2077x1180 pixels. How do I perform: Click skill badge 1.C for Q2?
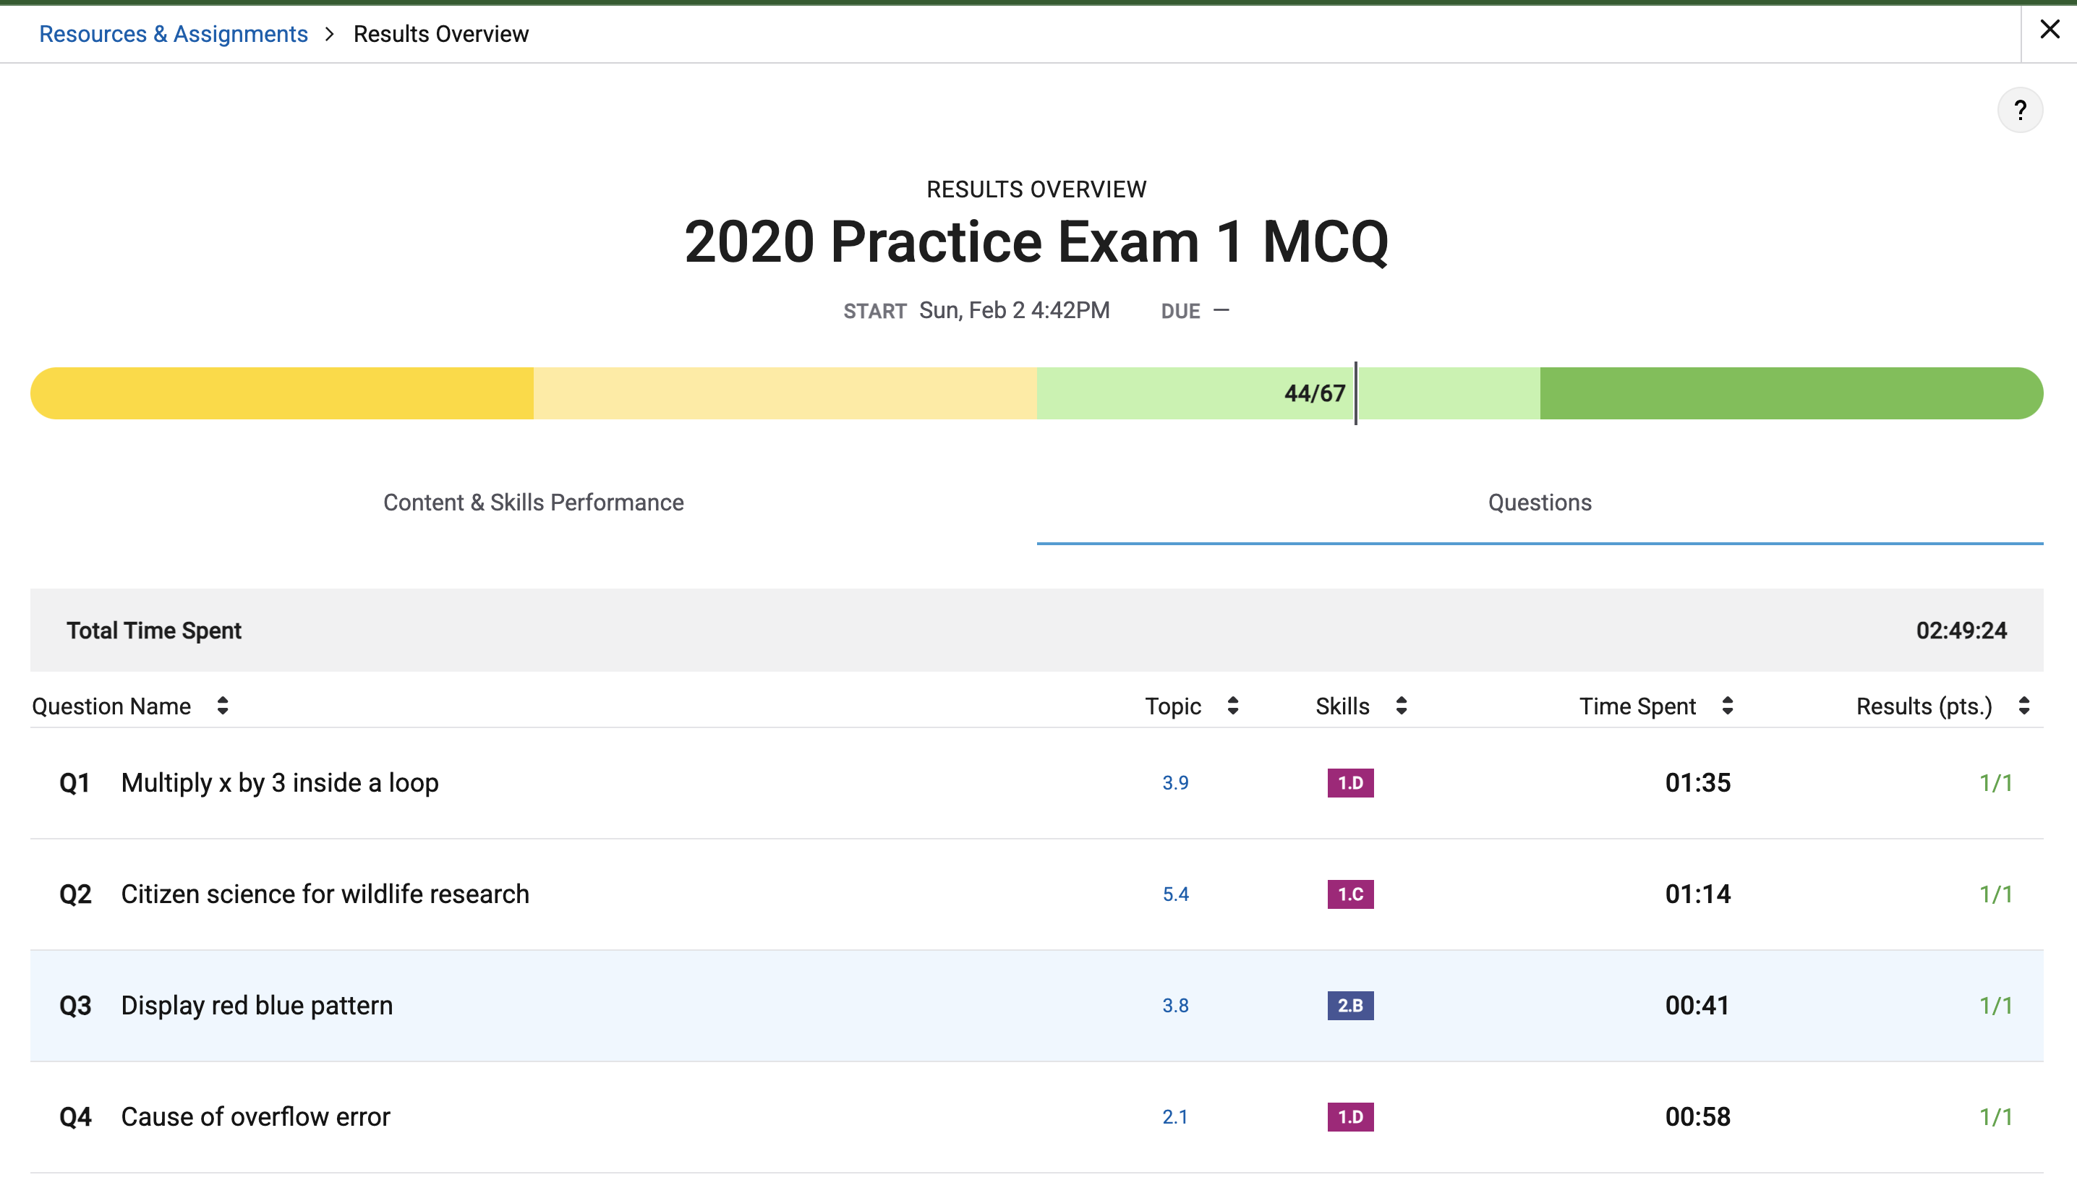[x=1350, y=894]
